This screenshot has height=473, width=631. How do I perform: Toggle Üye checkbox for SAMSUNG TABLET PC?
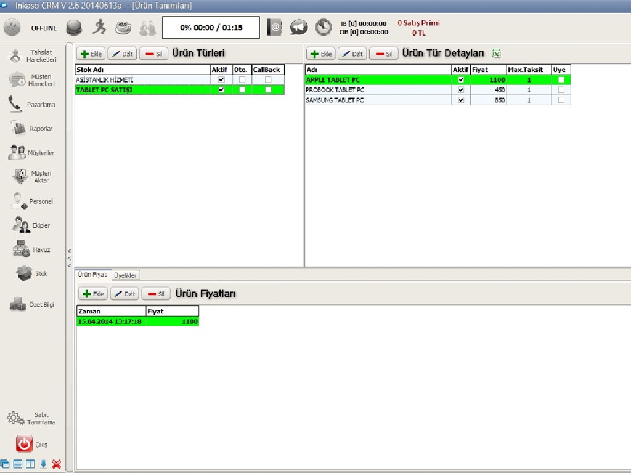click(x=561, y=100)
